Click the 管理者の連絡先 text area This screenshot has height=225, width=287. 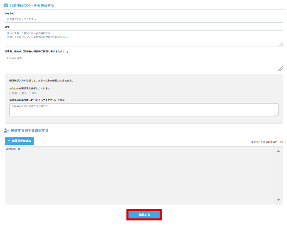tap(144, 63)
